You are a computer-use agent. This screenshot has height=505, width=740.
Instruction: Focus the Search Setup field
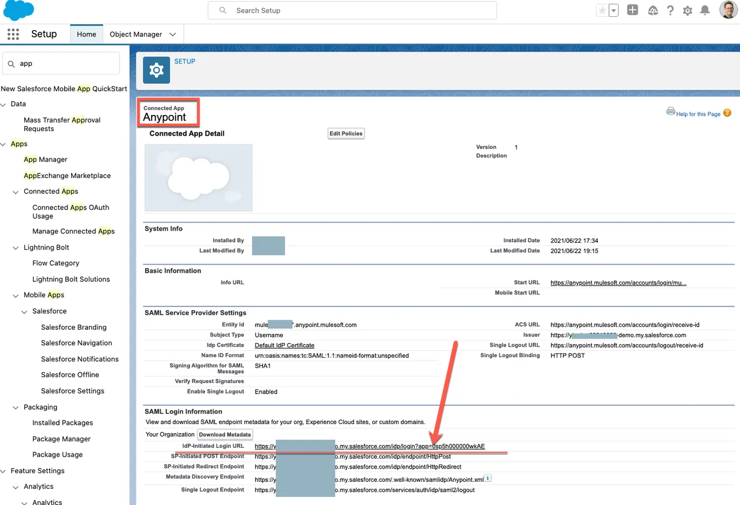[x=352, y=10]
